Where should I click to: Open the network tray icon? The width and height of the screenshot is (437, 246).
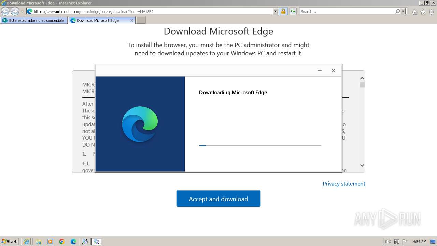[396, 242]
